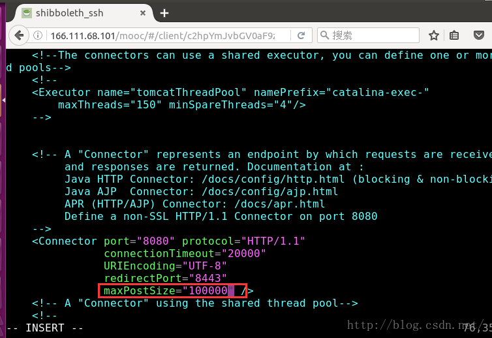Show site information for the address
This screenshot has width=492, height=338.
point(38,35)
